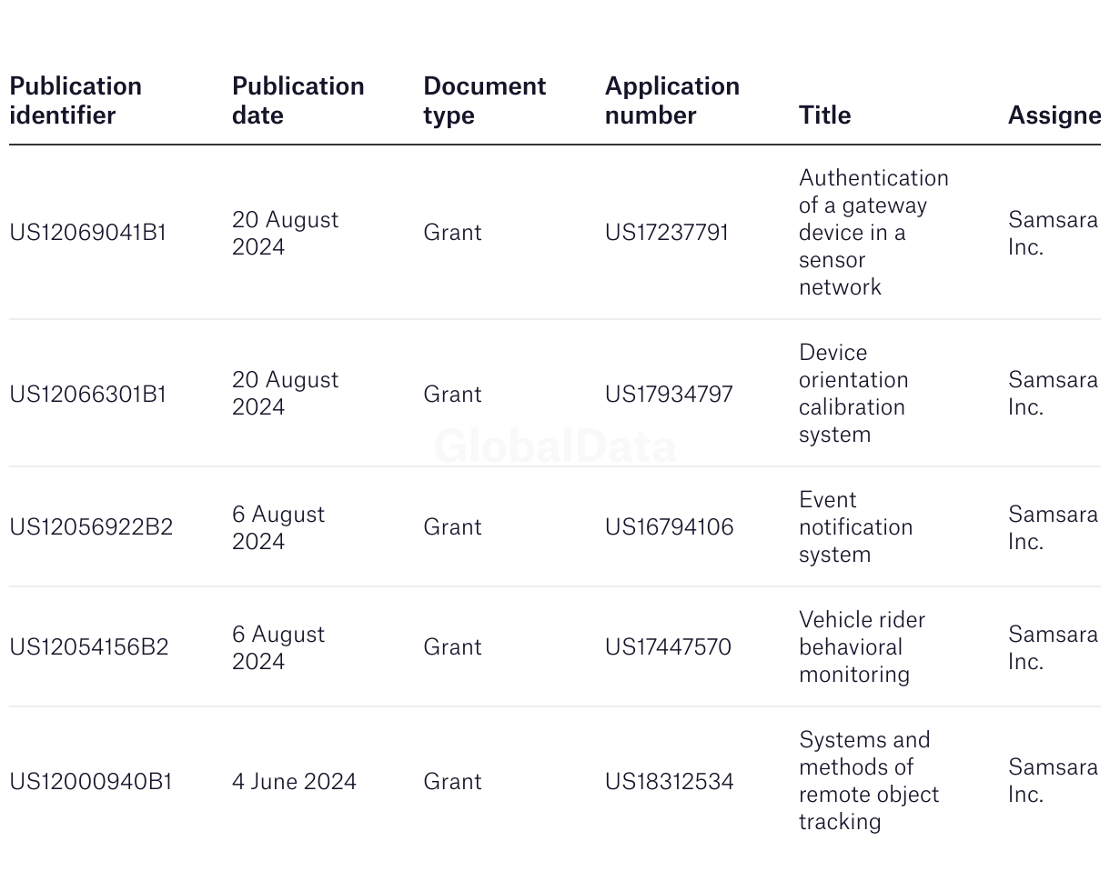Click the 4 June 2024 date cell
This screenshot has height=891, width=1110.
(x=294, y=782)
